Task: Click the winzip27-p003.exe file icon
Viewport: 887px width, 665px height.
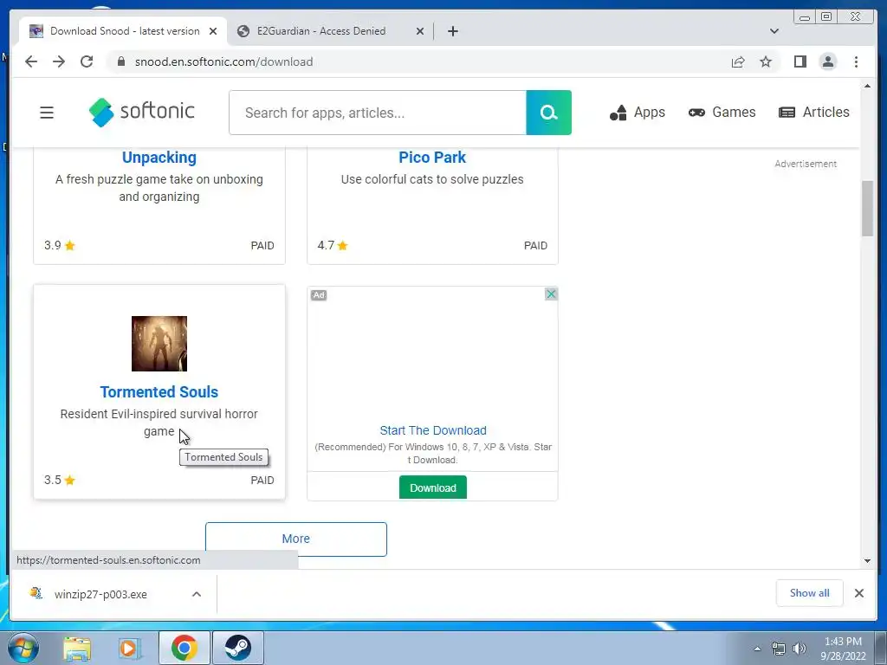Action: coord(36,593)
